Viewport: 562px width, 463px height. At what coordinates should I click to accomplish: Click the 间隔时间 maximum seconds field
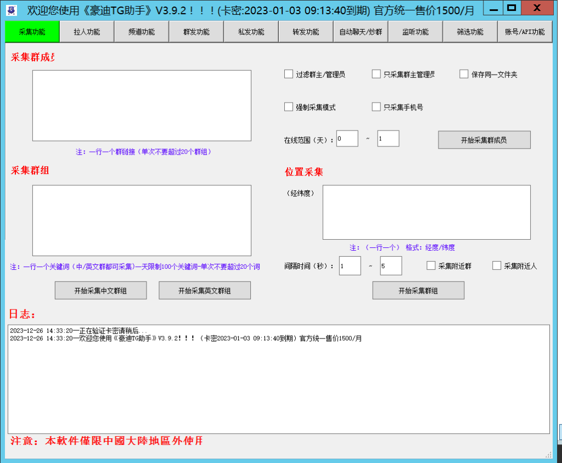click(x=391, y=266)
